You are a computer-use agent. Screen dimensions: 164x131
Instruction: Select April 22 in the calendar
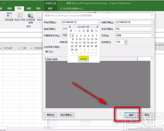point(72,46)
